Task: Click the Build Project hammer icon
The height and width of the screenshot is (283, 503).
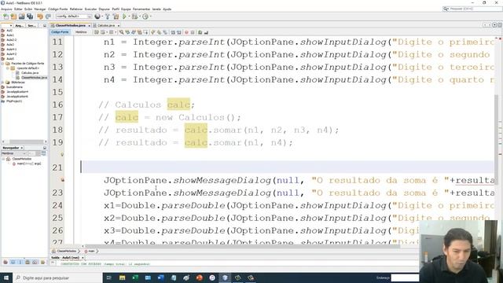Action: click(108, 17)
